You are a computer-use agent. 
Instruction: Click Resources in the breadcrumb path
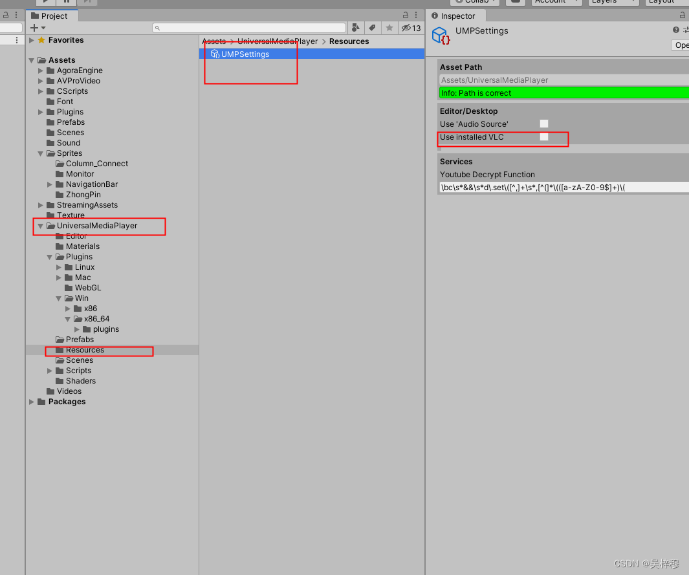pyautogui.click(x=349, y=41)
